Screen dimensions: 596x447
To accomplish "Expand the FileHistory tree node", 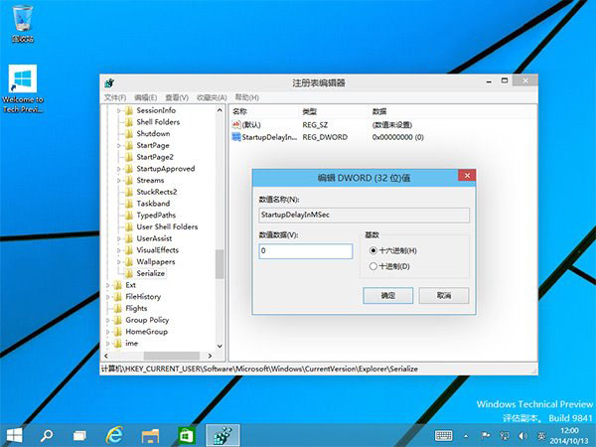I will point(107,296).
